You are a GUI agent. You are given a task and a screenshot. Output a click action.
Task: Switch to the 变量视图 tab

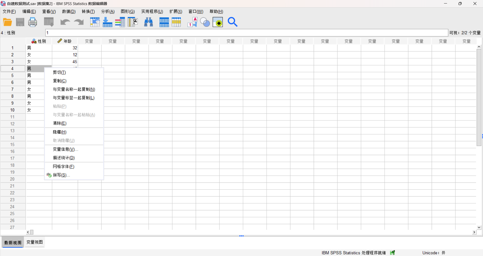click(x=35, y=242)
